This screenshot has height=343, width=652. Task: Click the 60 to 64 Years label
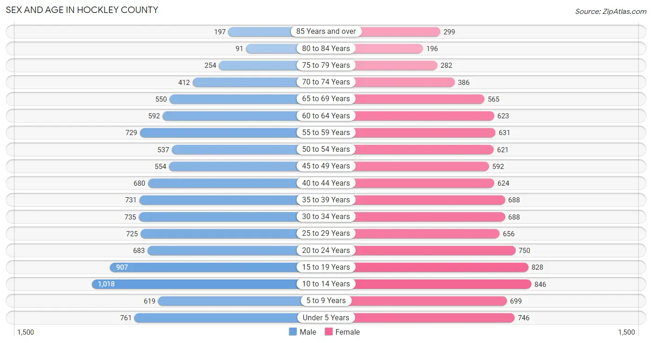[x=326, y=116]
